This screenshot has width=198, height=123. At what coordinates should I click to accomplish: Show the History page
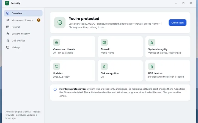[23, 47]
